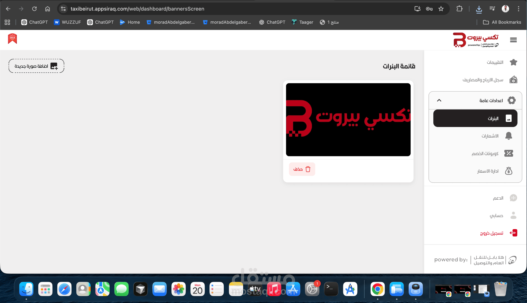Screen dimensions: 527x303
Task: Click the red logout icon
Action: 513,233
